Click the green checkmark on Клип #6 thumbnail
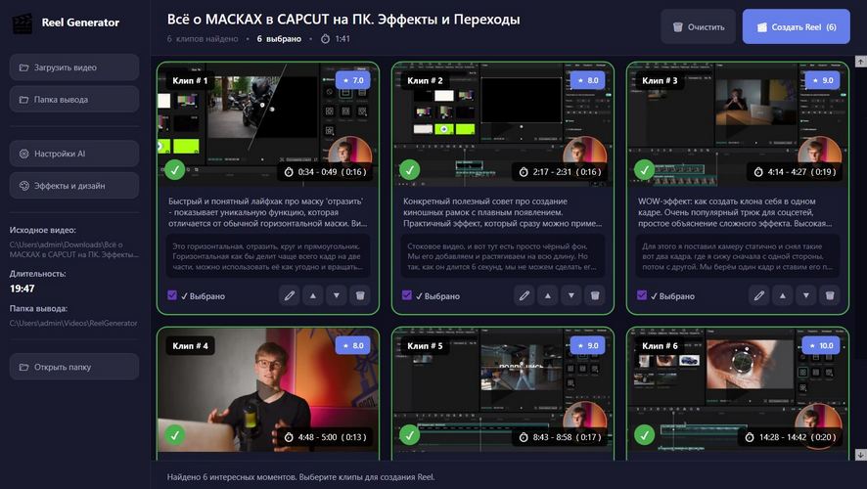The width and height of the screenshot is (867, 489). tap(644, 435)
